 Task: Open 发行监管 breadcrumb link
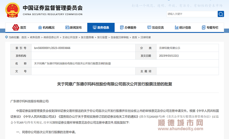[102, 37]
